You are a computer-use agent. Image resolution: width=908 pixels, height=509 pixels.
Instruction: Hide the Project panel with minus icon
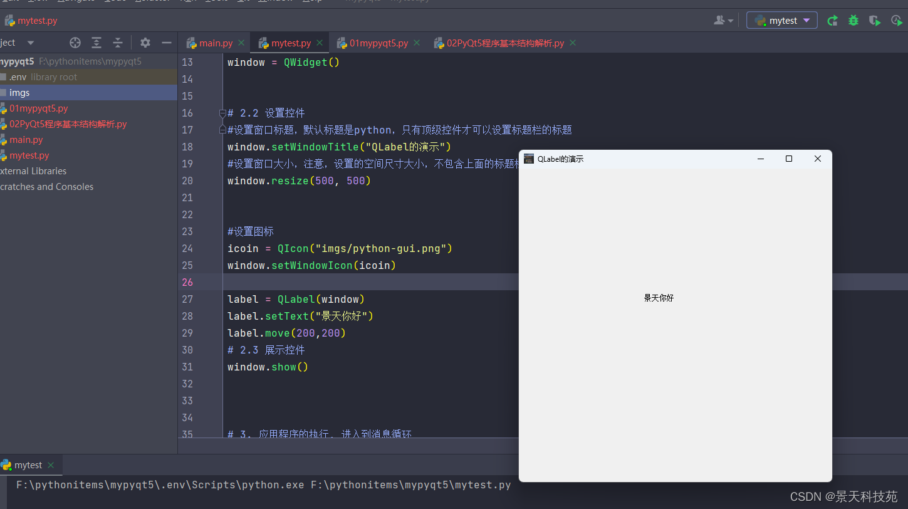167,43
